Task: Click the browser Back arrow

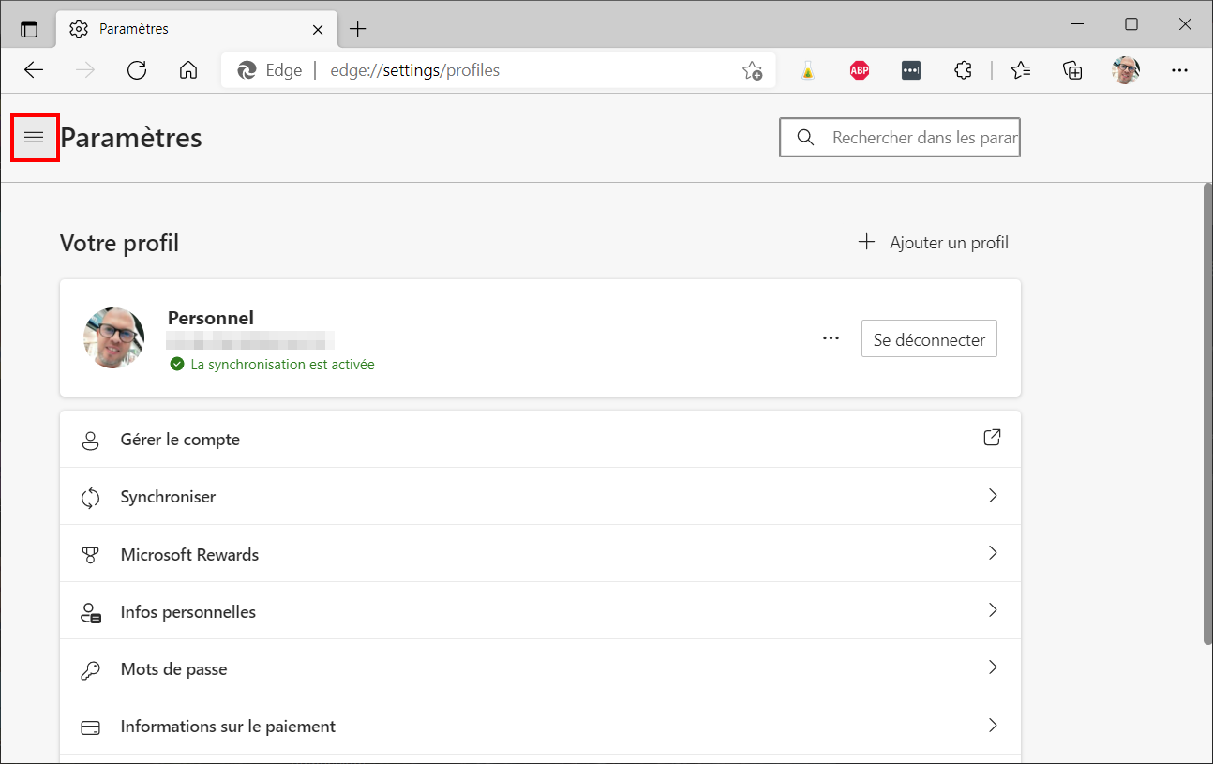Action: coord(34,70)
